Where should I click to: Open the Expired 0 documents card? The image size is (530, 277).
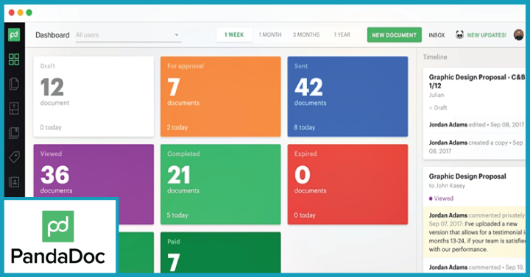coord(347,184)
